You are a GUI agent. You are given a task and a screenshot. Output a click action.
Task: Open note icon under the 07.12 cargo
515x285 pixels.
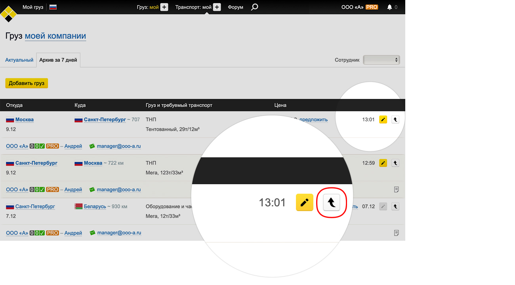coord(397,233)
